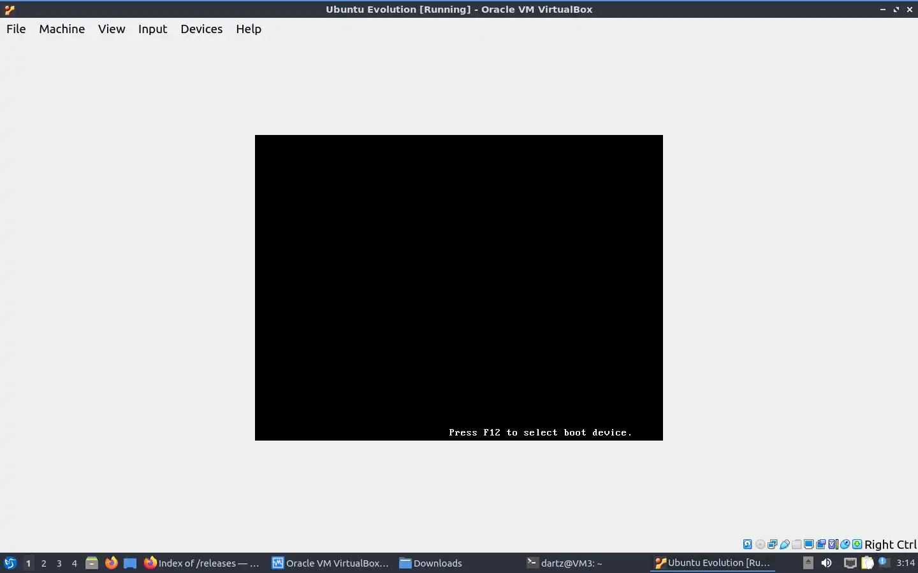Image resolution: width=918 pixels, height=573 pixels.
Task: Click the hard disk activity status icon
Action: [x=747, y=544]
